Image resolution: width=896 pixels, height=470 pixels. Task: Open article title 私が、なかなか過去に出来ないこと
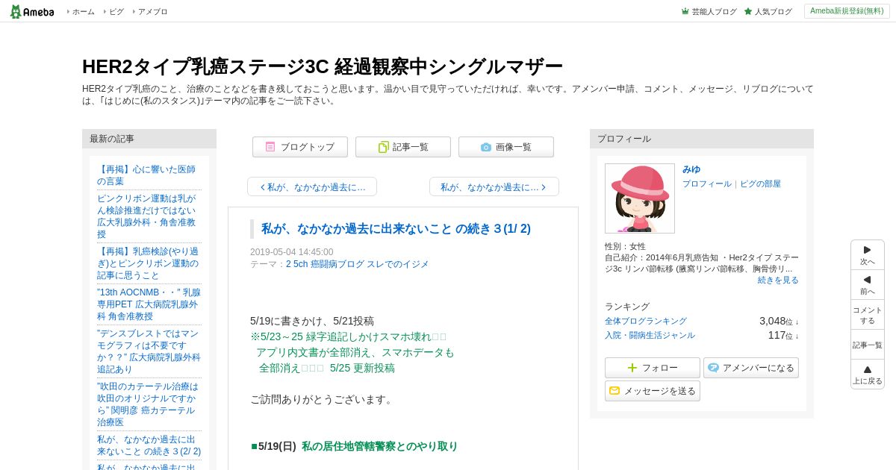pos(396,229)
